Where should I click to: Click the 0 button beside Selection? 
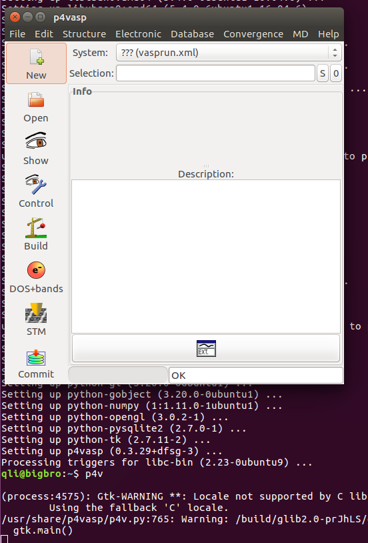[336, 73]
